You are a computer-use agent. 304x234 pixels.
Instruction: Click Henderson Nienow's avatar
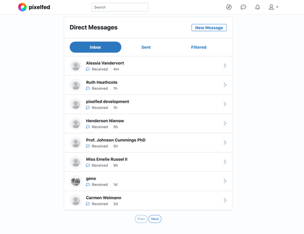point(75,123)
